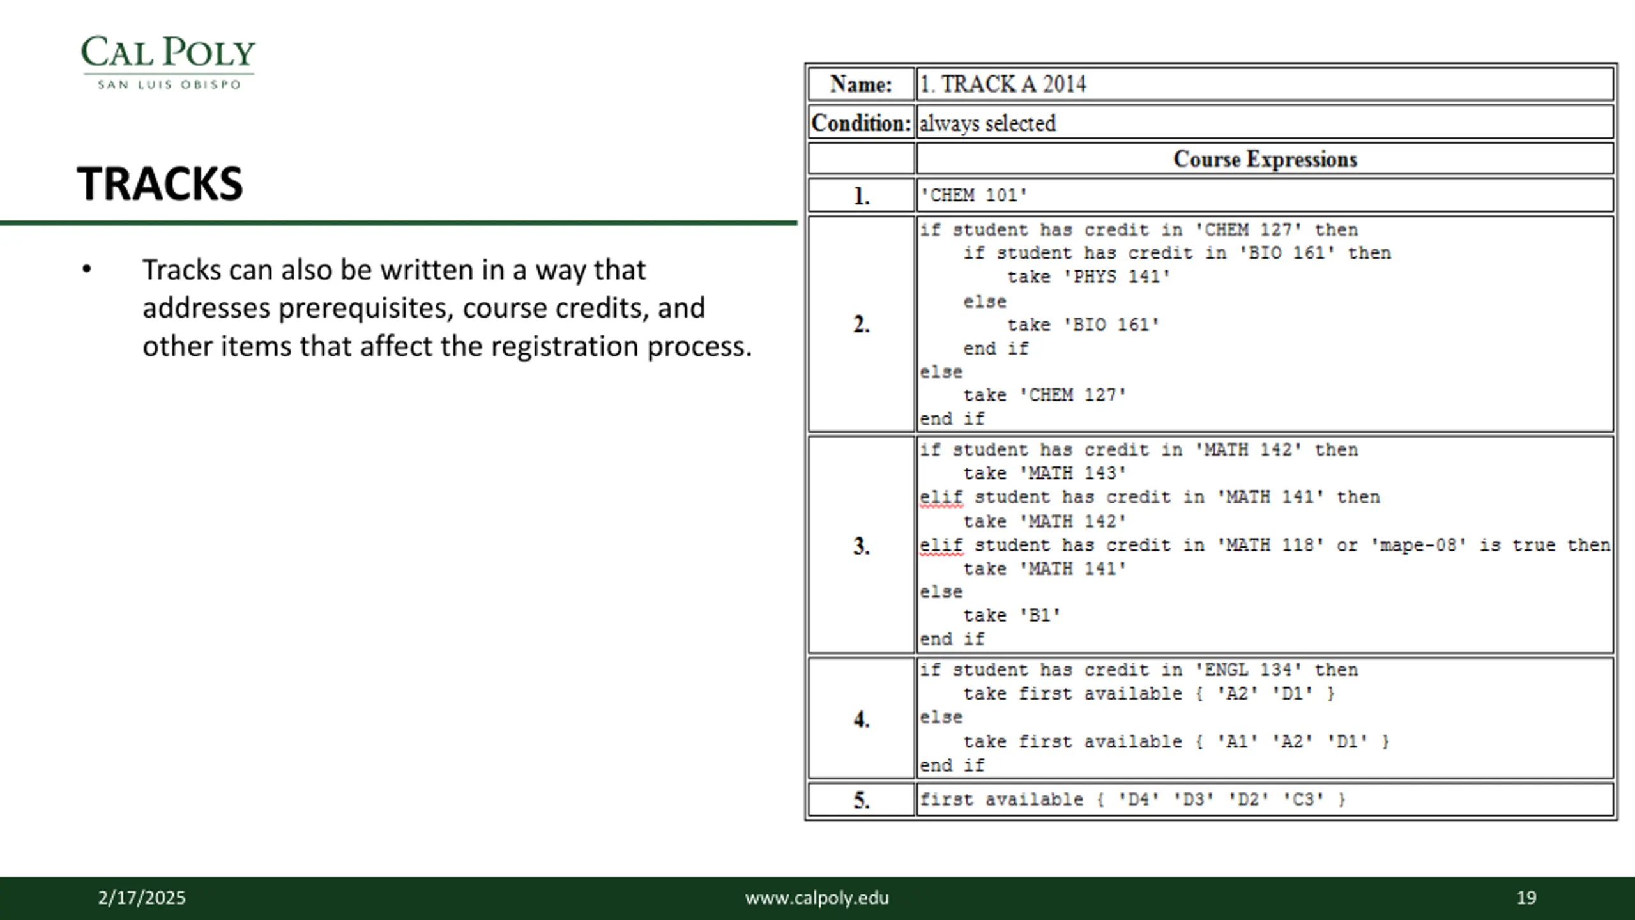
Task: Click the Name: header cell
Action: click(x=861, y=84)
